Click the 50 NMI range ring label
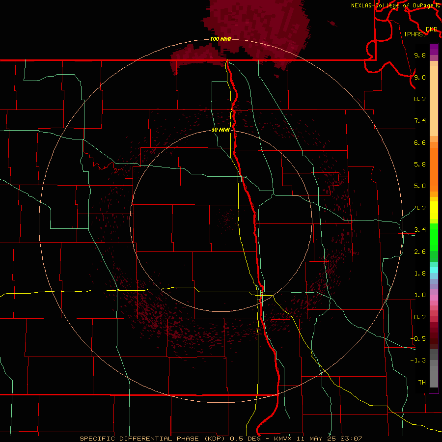This screenshot has height=442, width=442. click(221, 130)
